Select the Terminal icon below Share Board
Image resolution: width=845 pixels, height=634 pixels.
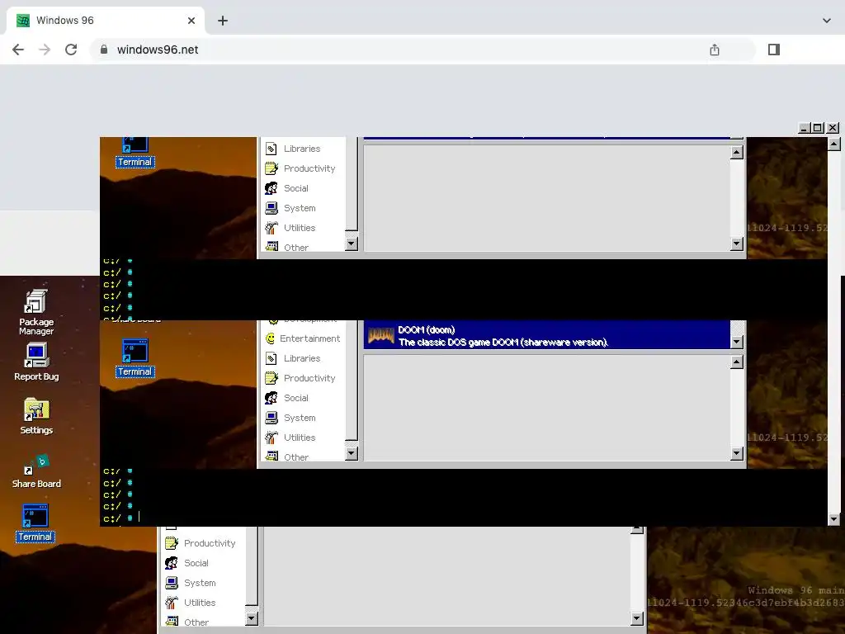pos(35,523)
